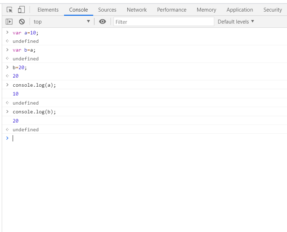
Task: Switch to the Security tab
Action: pos(273,9)
